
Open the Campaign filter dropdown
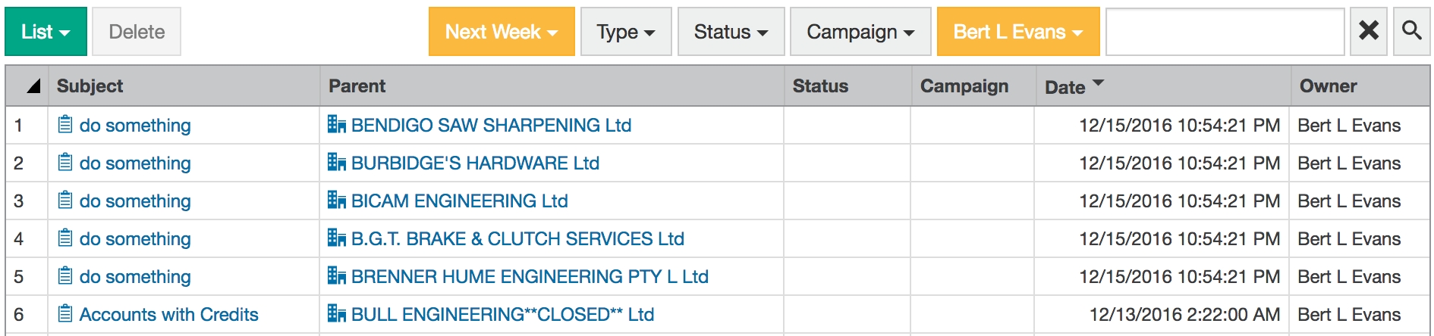860,32
